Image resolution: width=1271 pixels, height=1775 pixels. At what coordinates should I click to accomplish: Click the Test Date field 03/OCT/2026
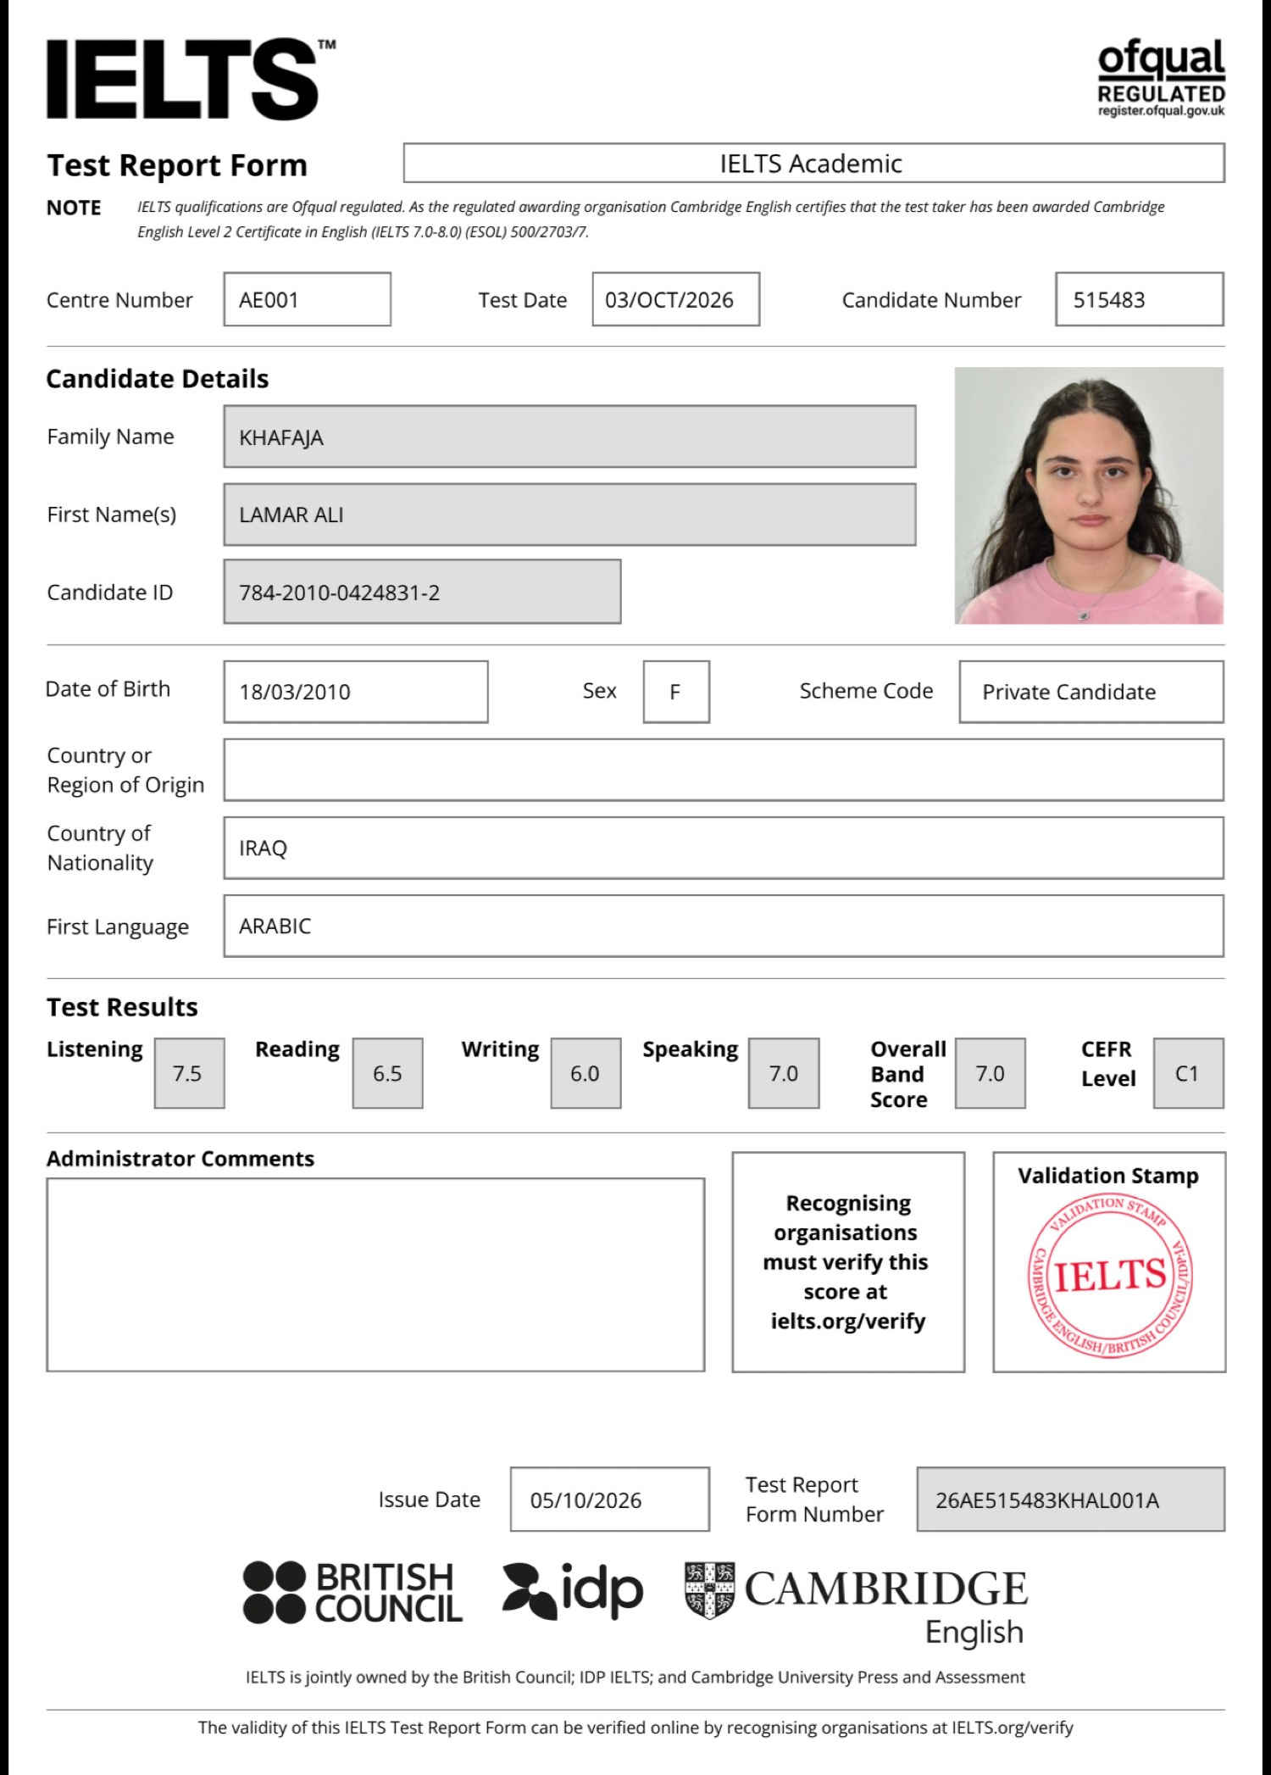[x=675, y=299]
